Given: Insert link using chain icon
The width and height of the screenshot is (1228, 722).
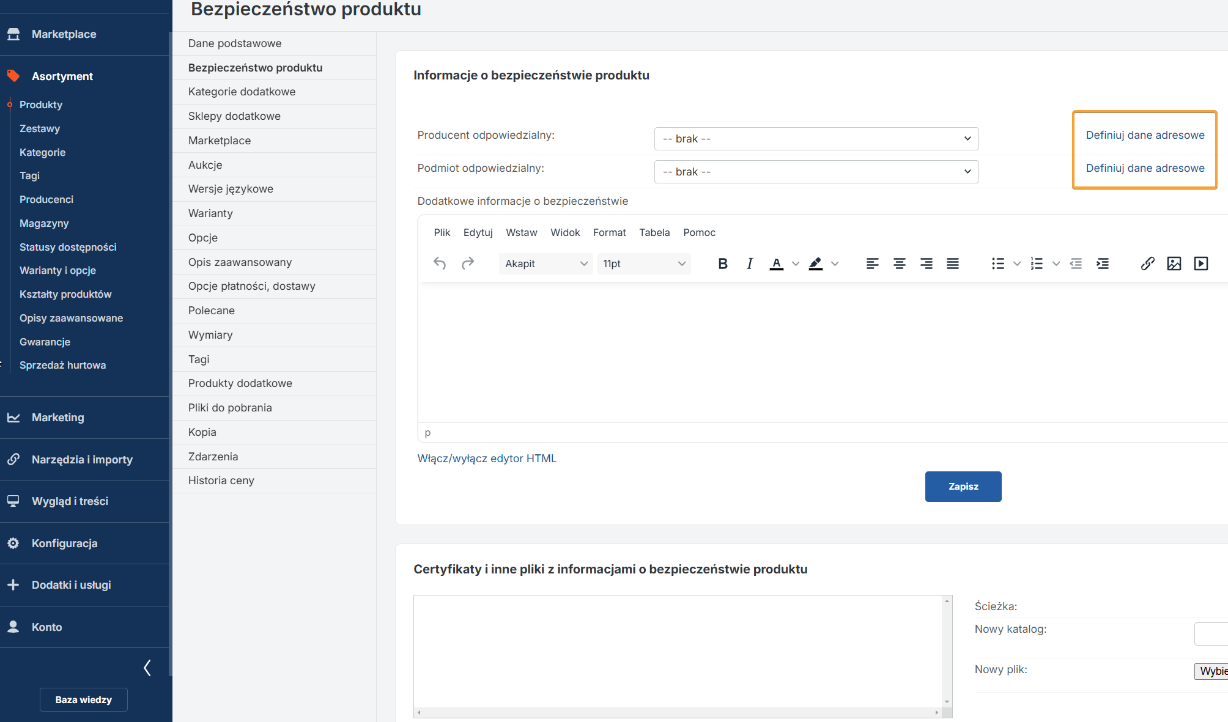Looking at the screenshot, I should [1147, 263].
